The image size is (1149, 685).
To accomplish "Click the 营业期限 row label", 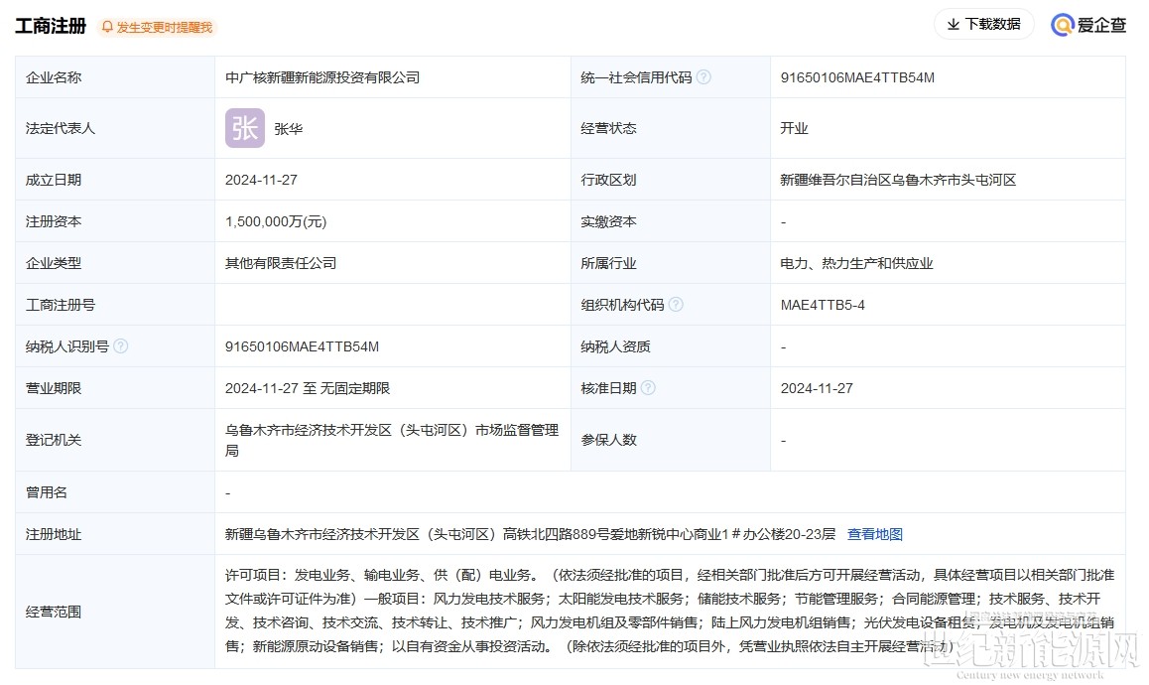I will point(54,388).
